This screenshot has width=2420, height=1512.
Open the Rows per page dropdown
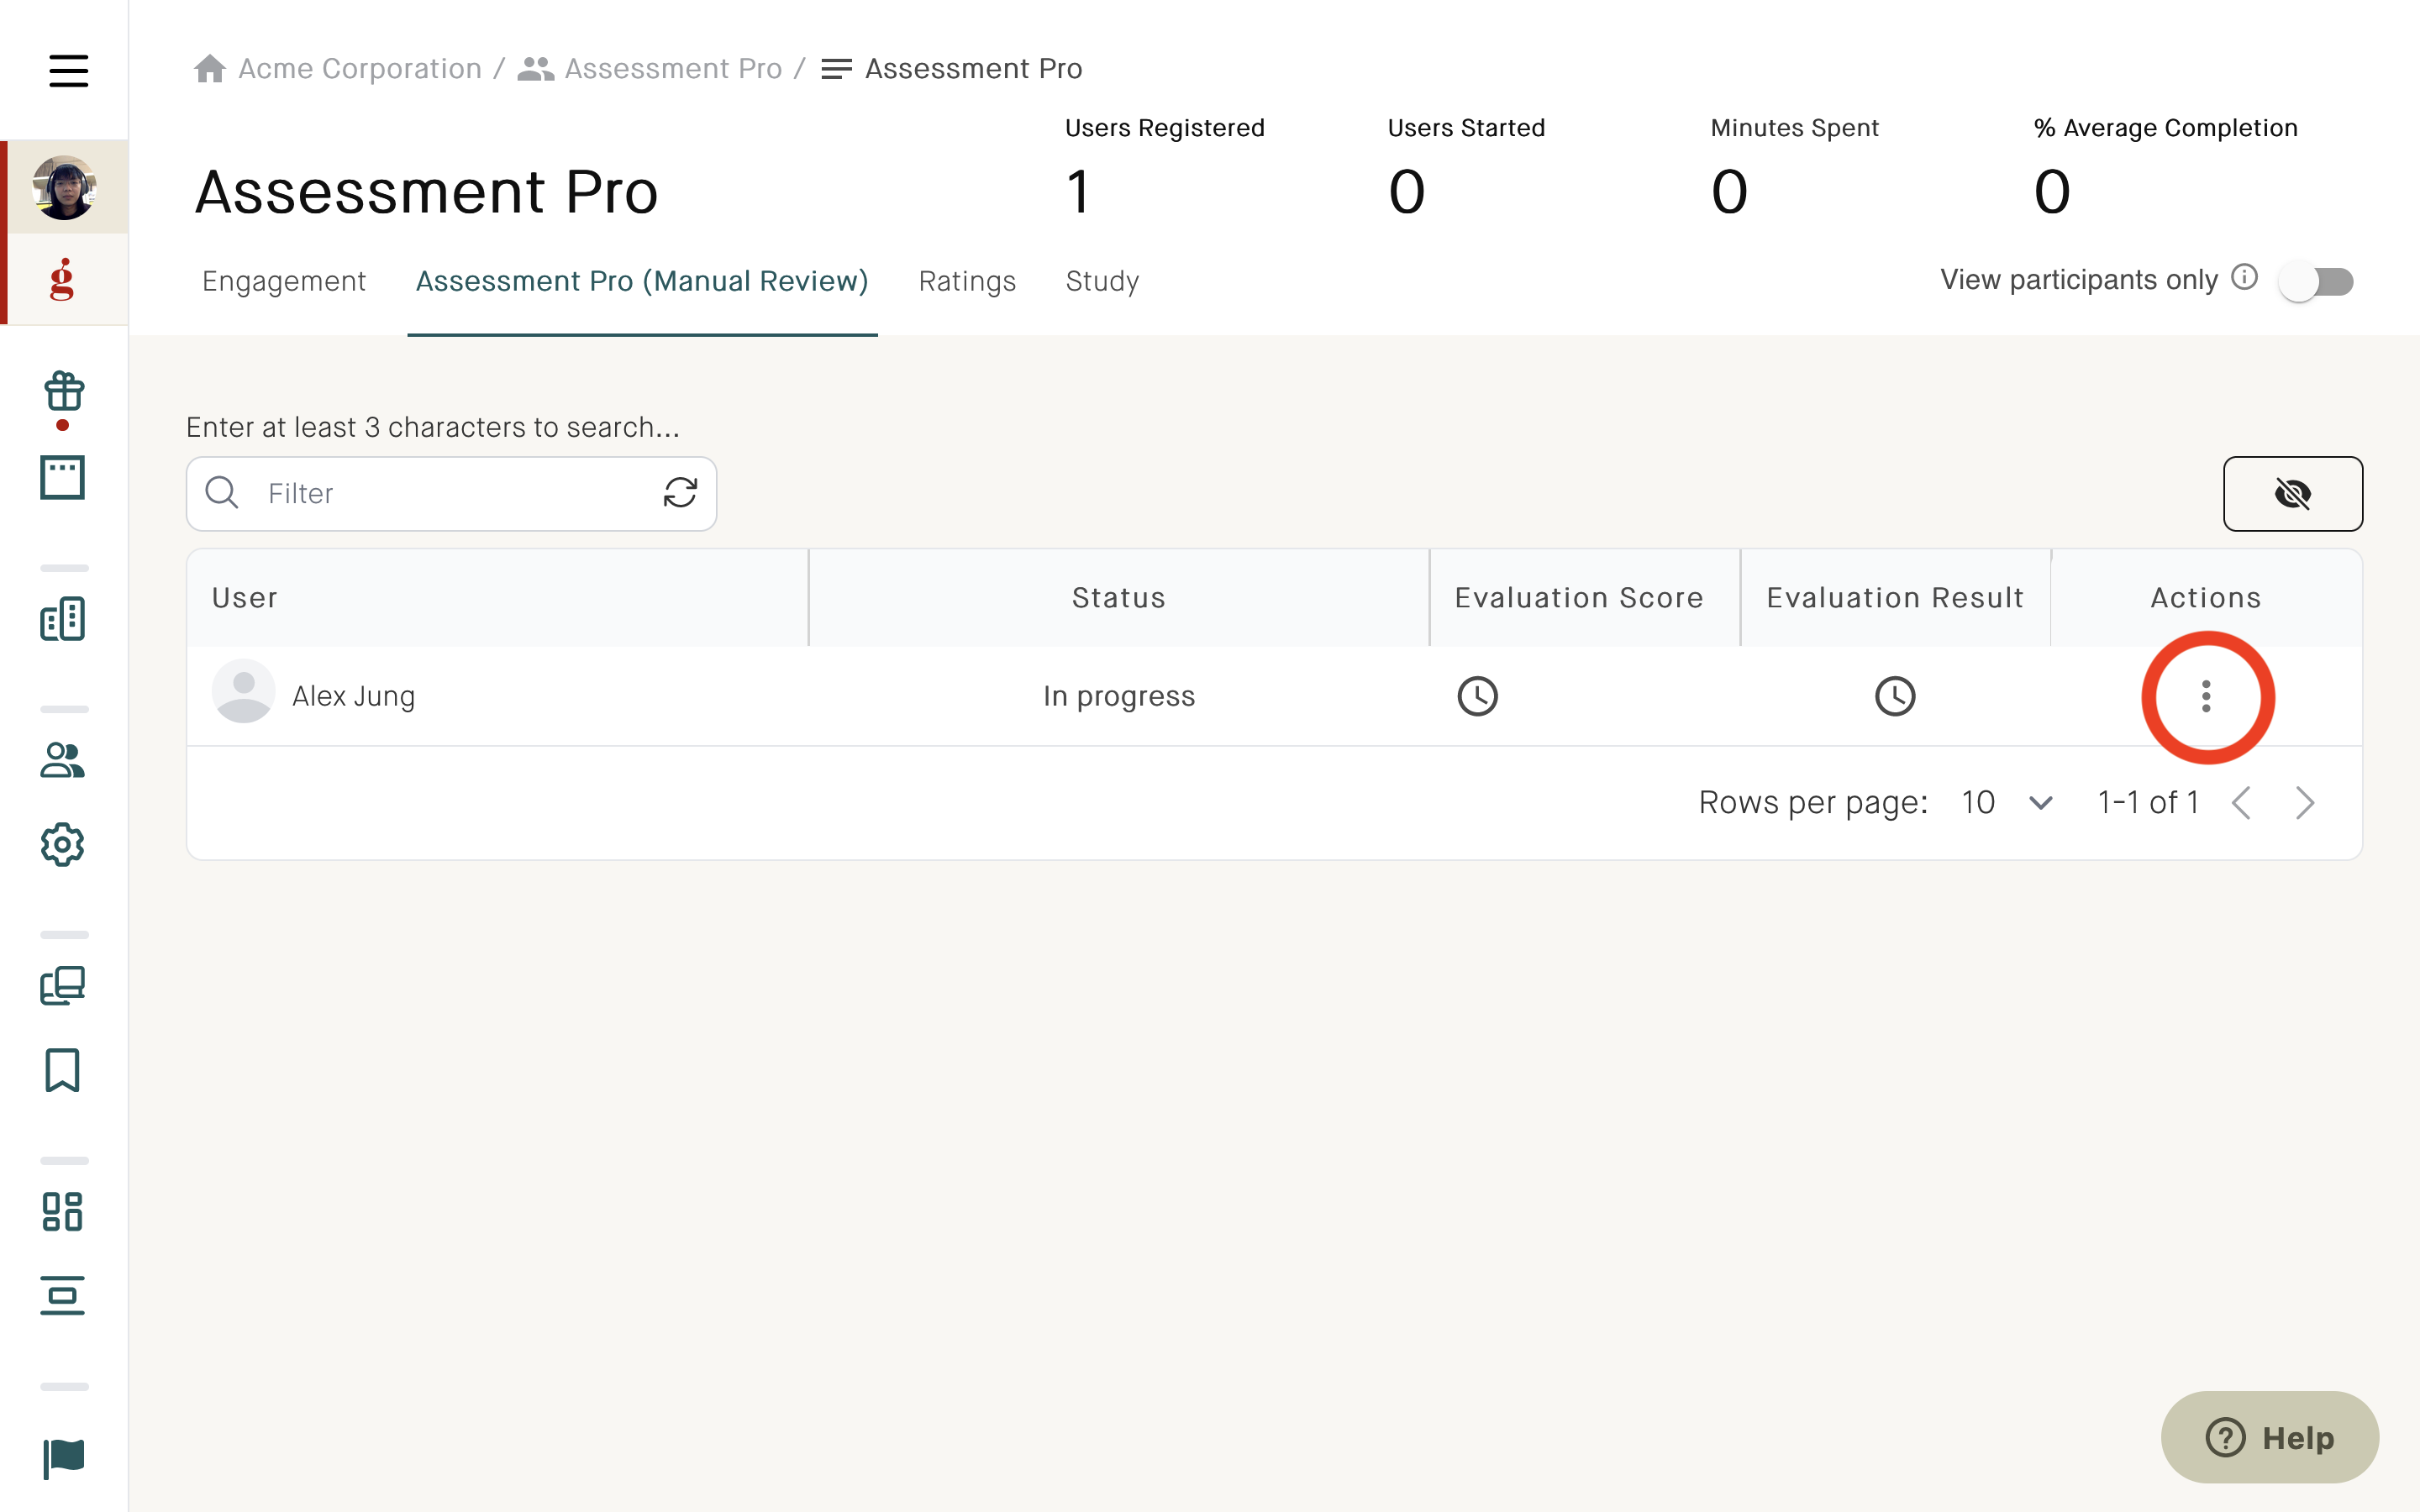point(2004,802)
